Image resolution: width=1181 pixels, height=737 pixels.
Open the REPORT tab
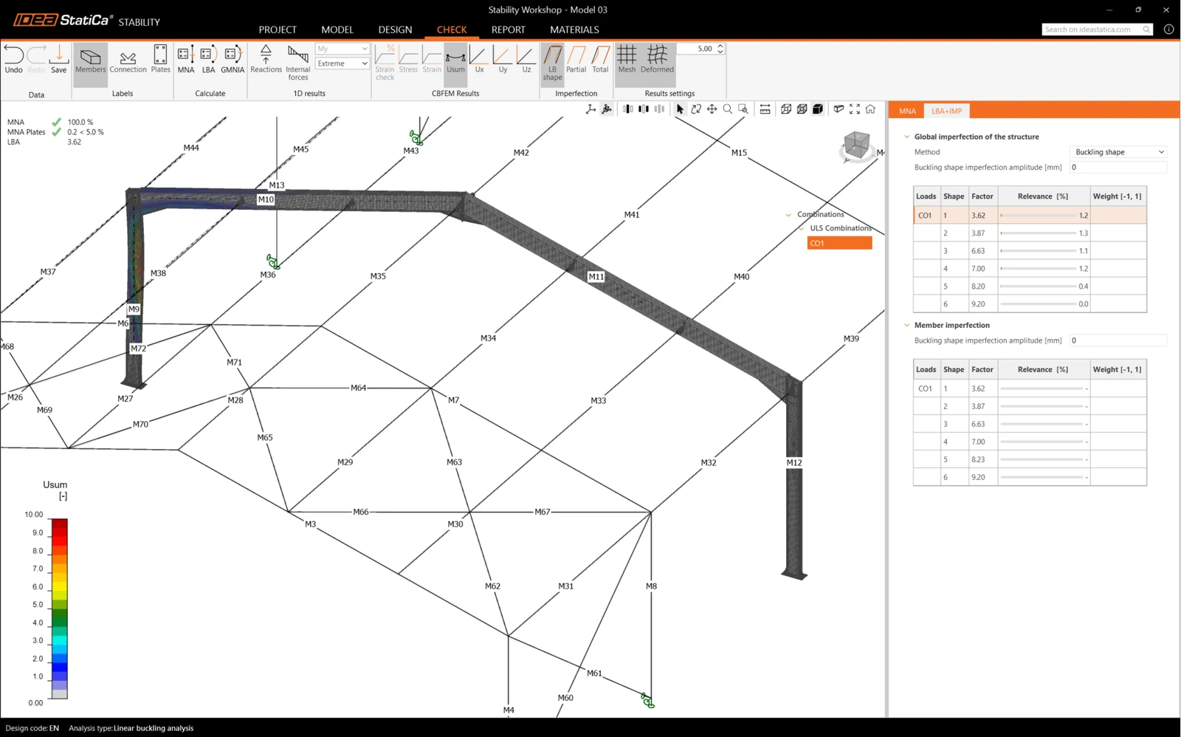[x=508, y=30]
